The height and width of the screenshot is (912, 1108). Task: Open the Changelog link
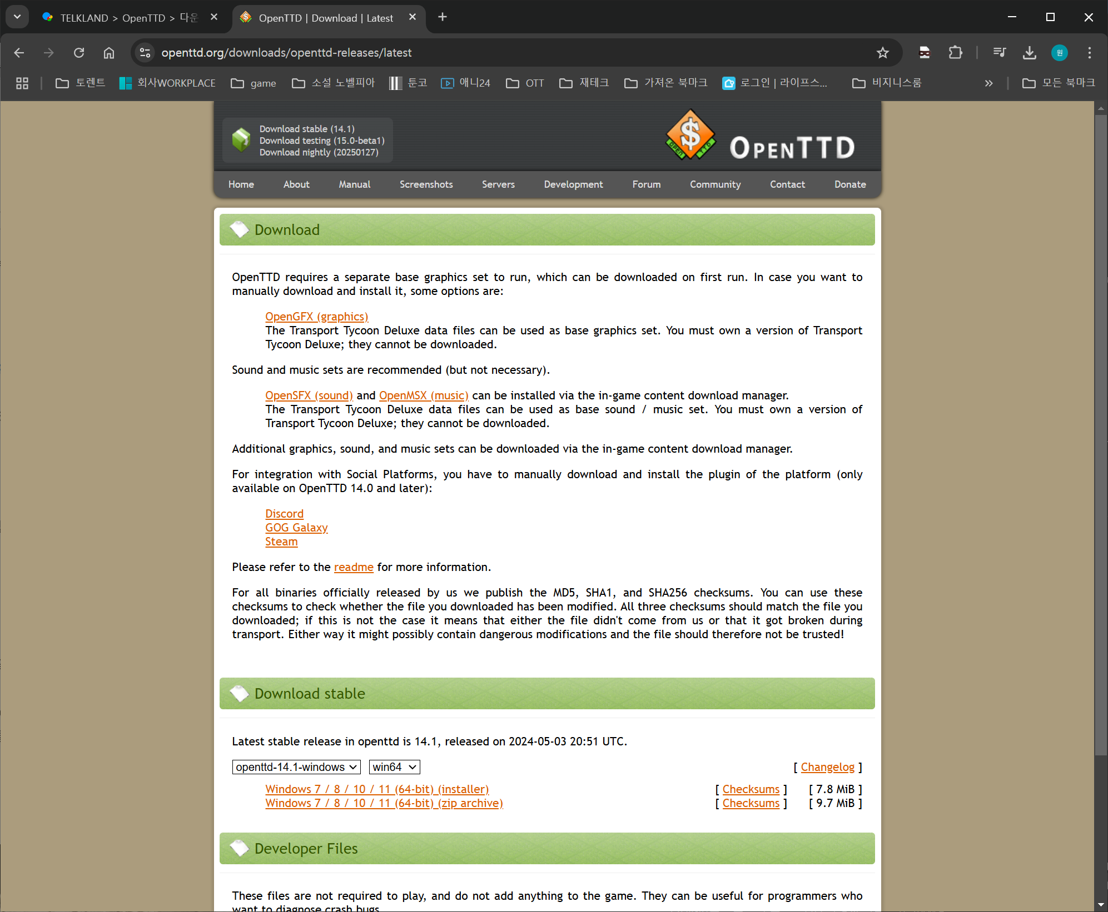tap(828, 767)
